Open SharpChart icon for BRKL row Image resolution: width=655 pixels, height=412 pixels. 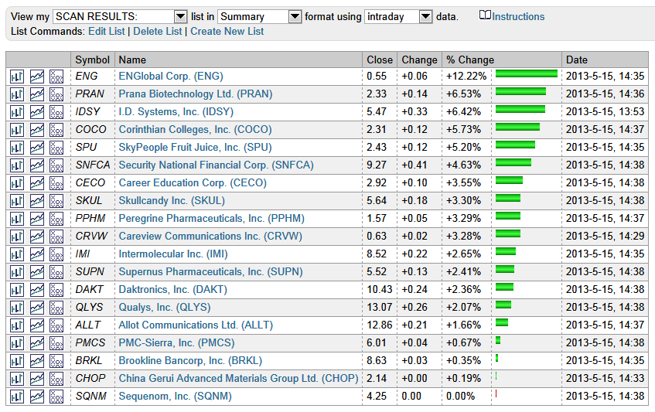tap(17, 361)
